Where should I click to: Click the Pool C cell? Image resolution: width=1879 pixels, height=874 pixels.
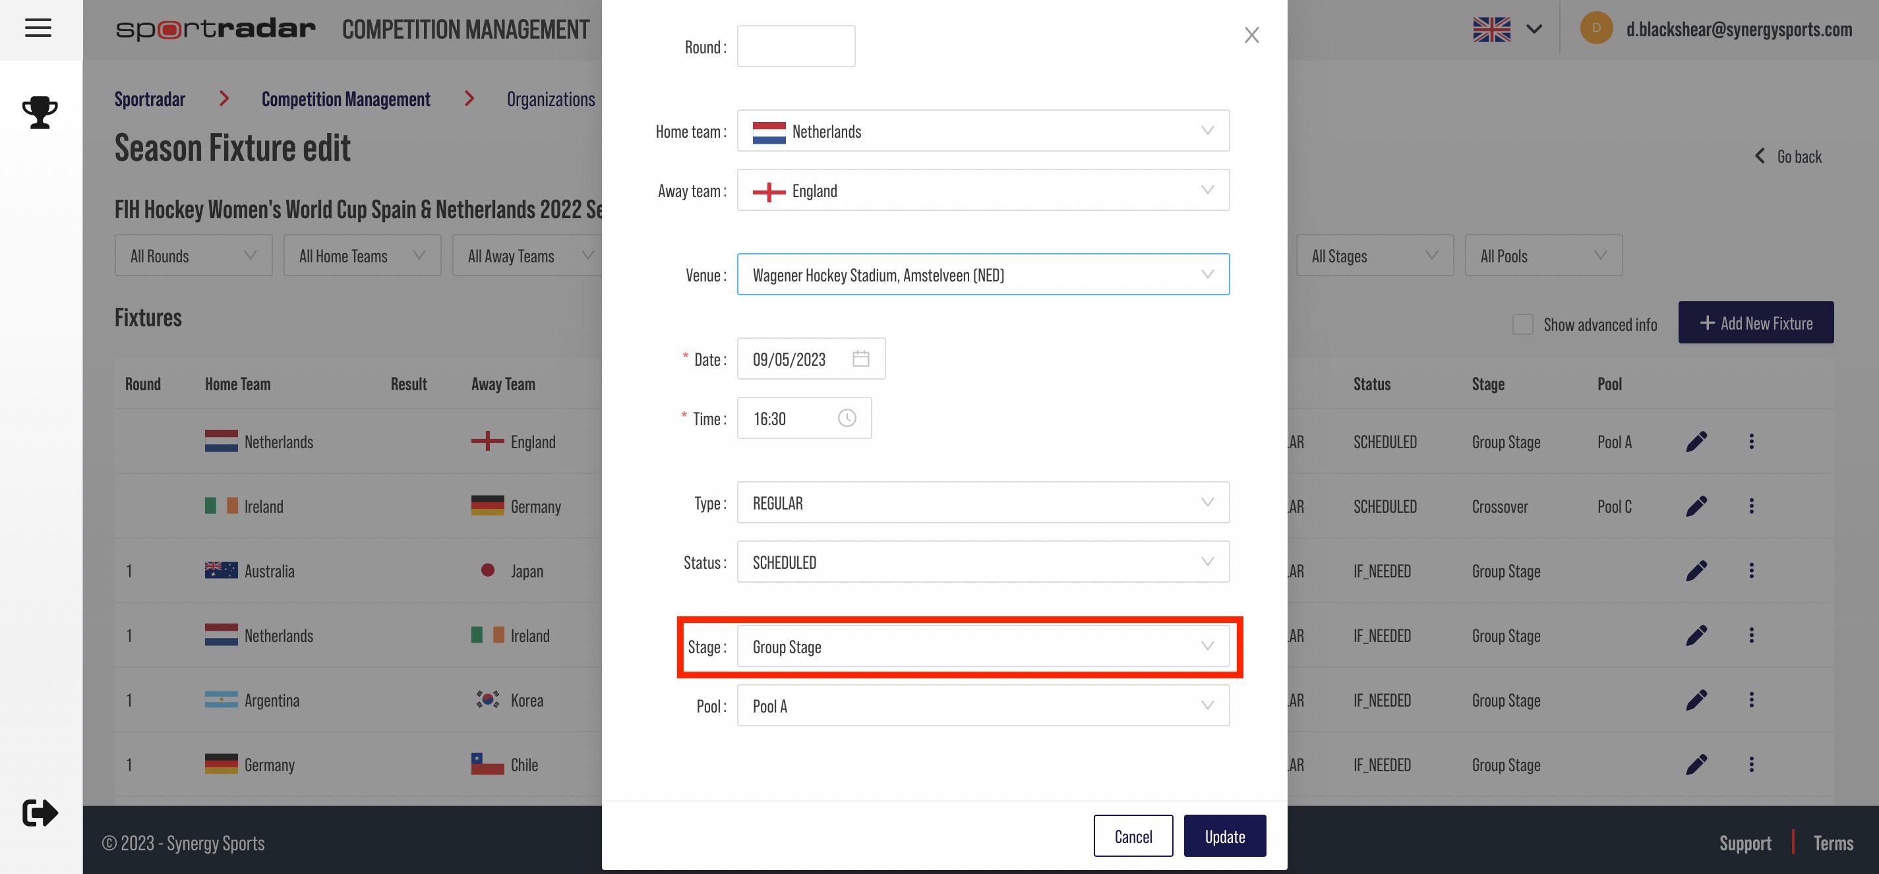point(1614,507)
